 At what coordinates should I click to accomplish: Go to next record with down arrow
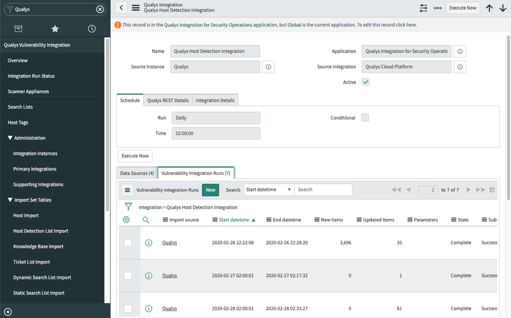tap(503, 8)
